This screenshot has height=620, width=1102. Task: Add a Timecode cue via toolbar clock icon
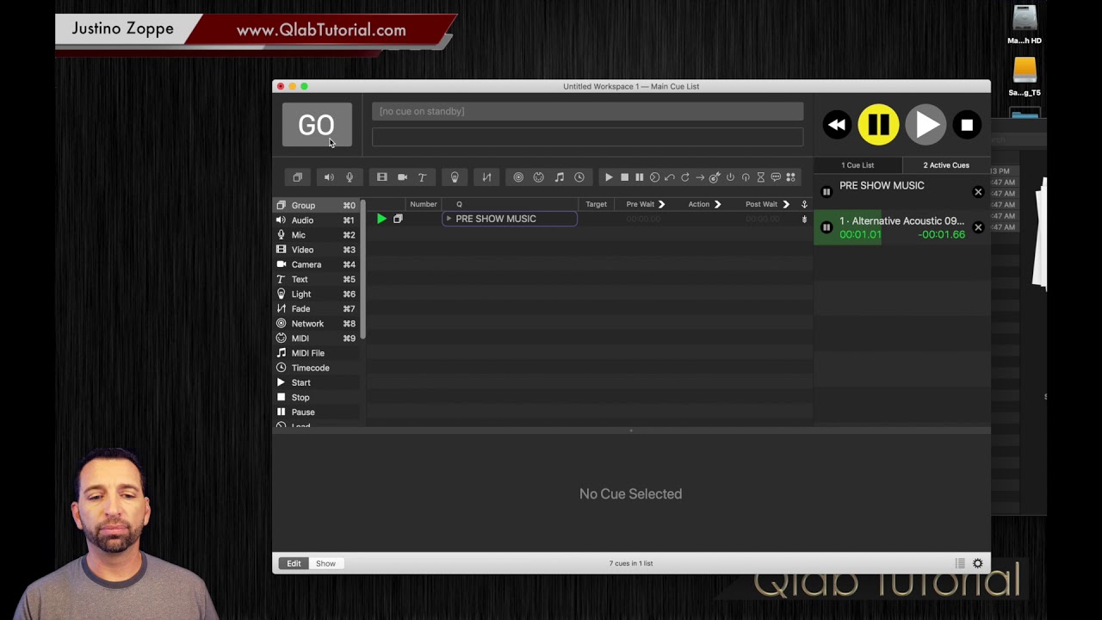579,177
